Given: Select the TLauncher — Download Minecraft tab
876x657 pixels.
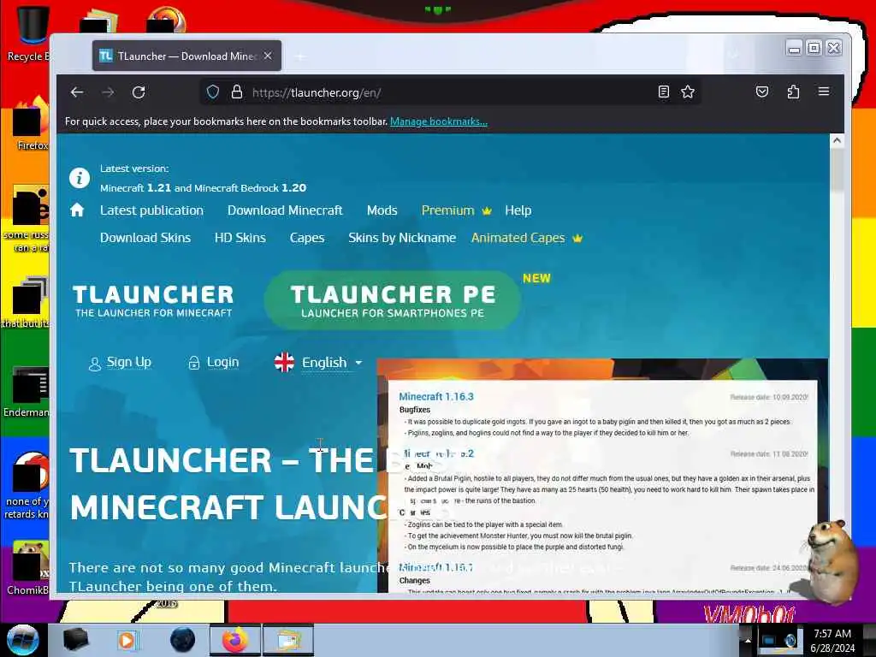Looking at the screenshot, I should pyautogui.click(x=186, y=56).
